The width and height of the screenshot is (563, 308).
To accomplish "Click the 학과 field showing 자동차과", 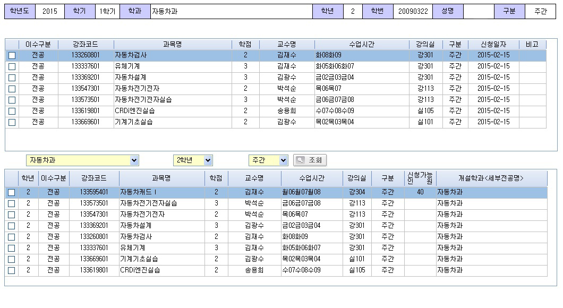I will 231,12.
